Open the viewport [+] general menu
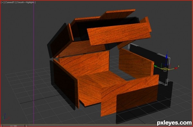193x127 pixels. (x=2, y=2)
